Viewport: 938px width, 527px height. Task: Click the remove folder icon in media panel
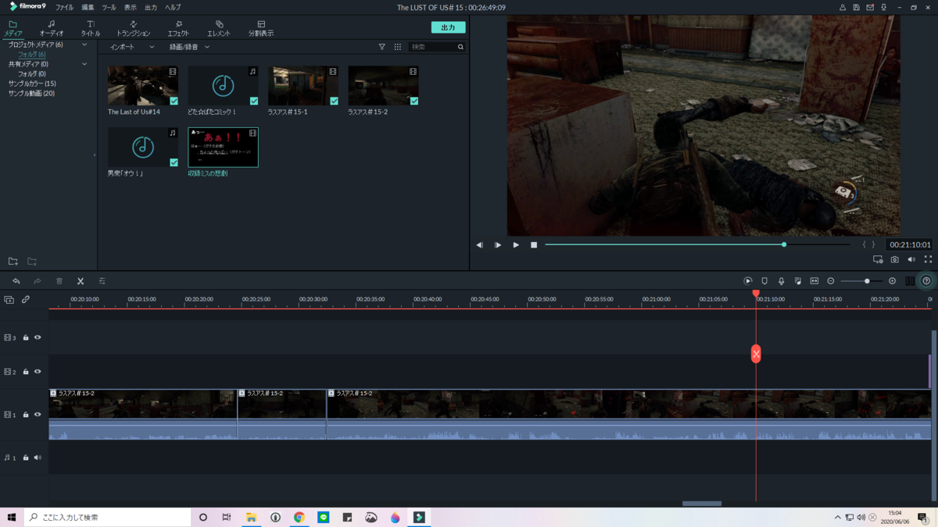pyautogui.click(x=32, y=262)
